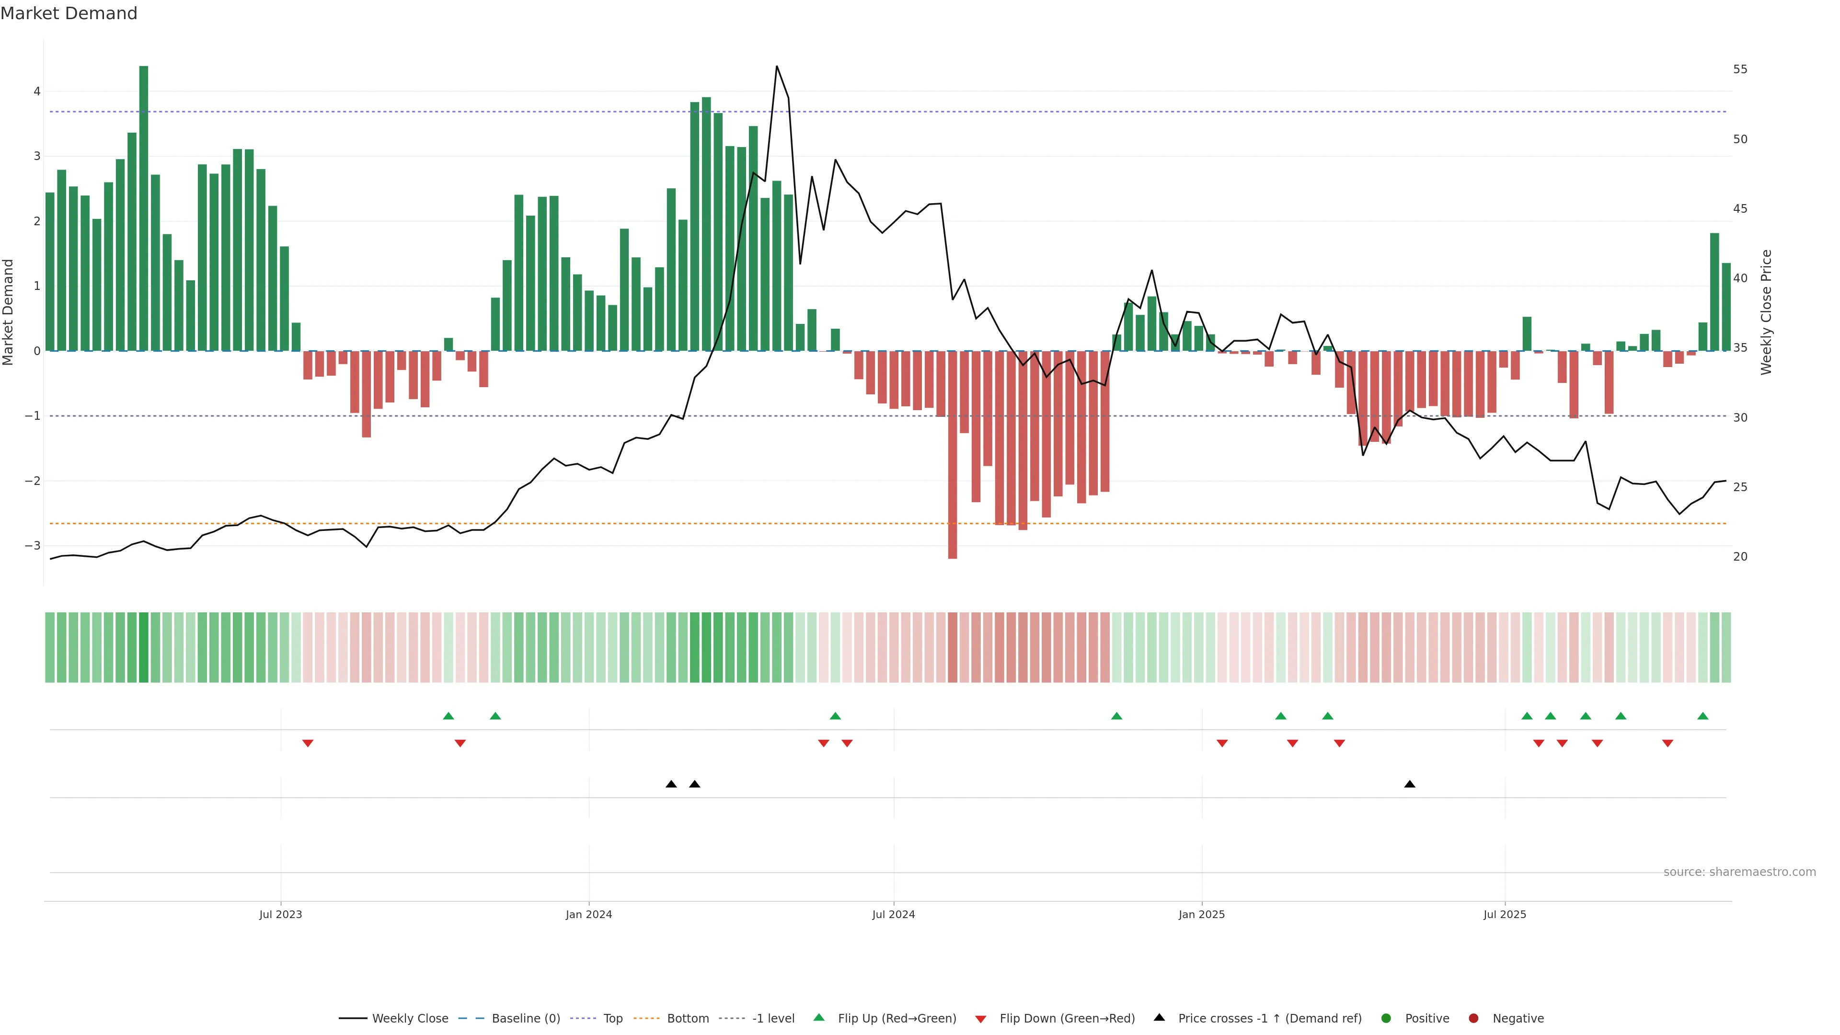Click the green Flip Up legend triangle
Screen dimensions: 1840x1035
tap(819, 1018)
